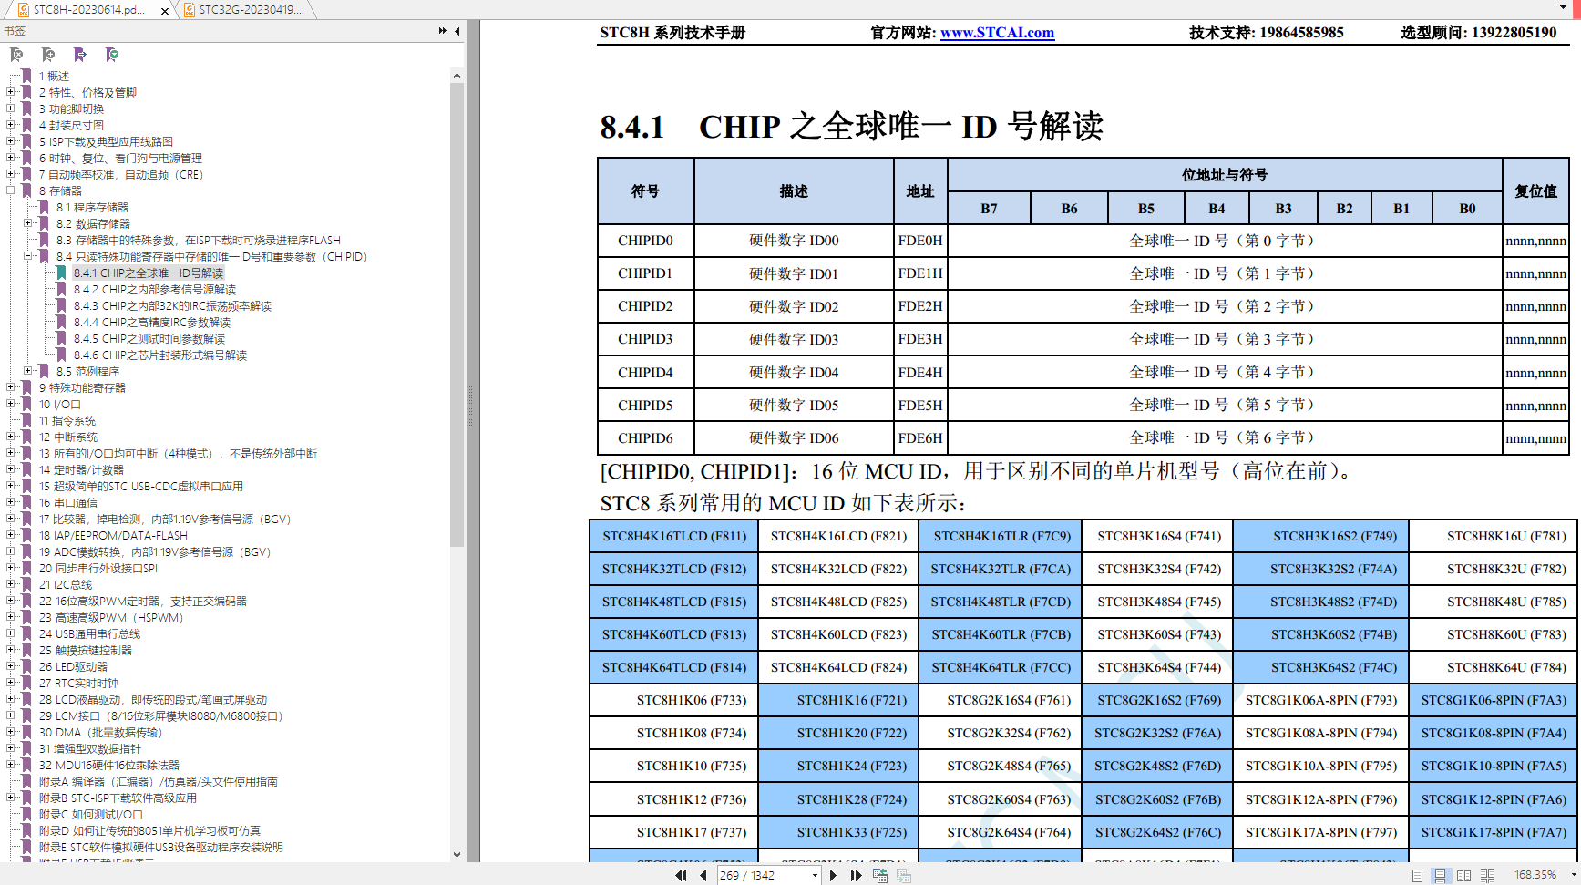Viewport: 1581px width, 885px height.
Task: Jump to the last page
Action: pyautogui.click(x=856, y=875)
